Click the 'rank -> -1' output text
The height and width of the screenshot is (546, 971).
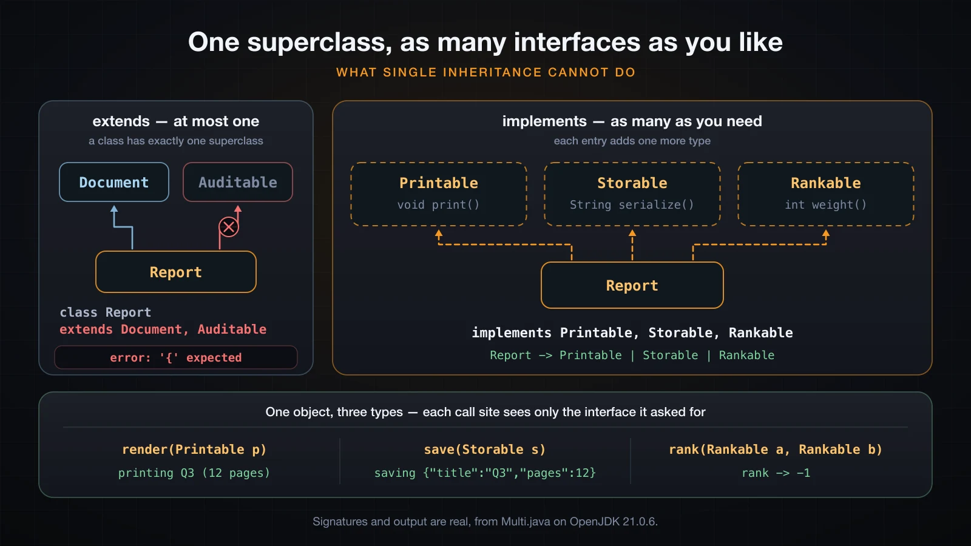tap(776, 473)
